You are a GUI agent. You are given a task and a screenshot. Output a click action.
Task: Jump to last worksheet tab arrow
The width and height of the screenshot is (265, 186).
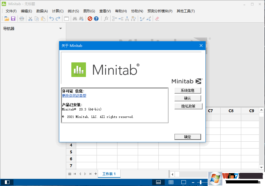click(x=91, y=174)
